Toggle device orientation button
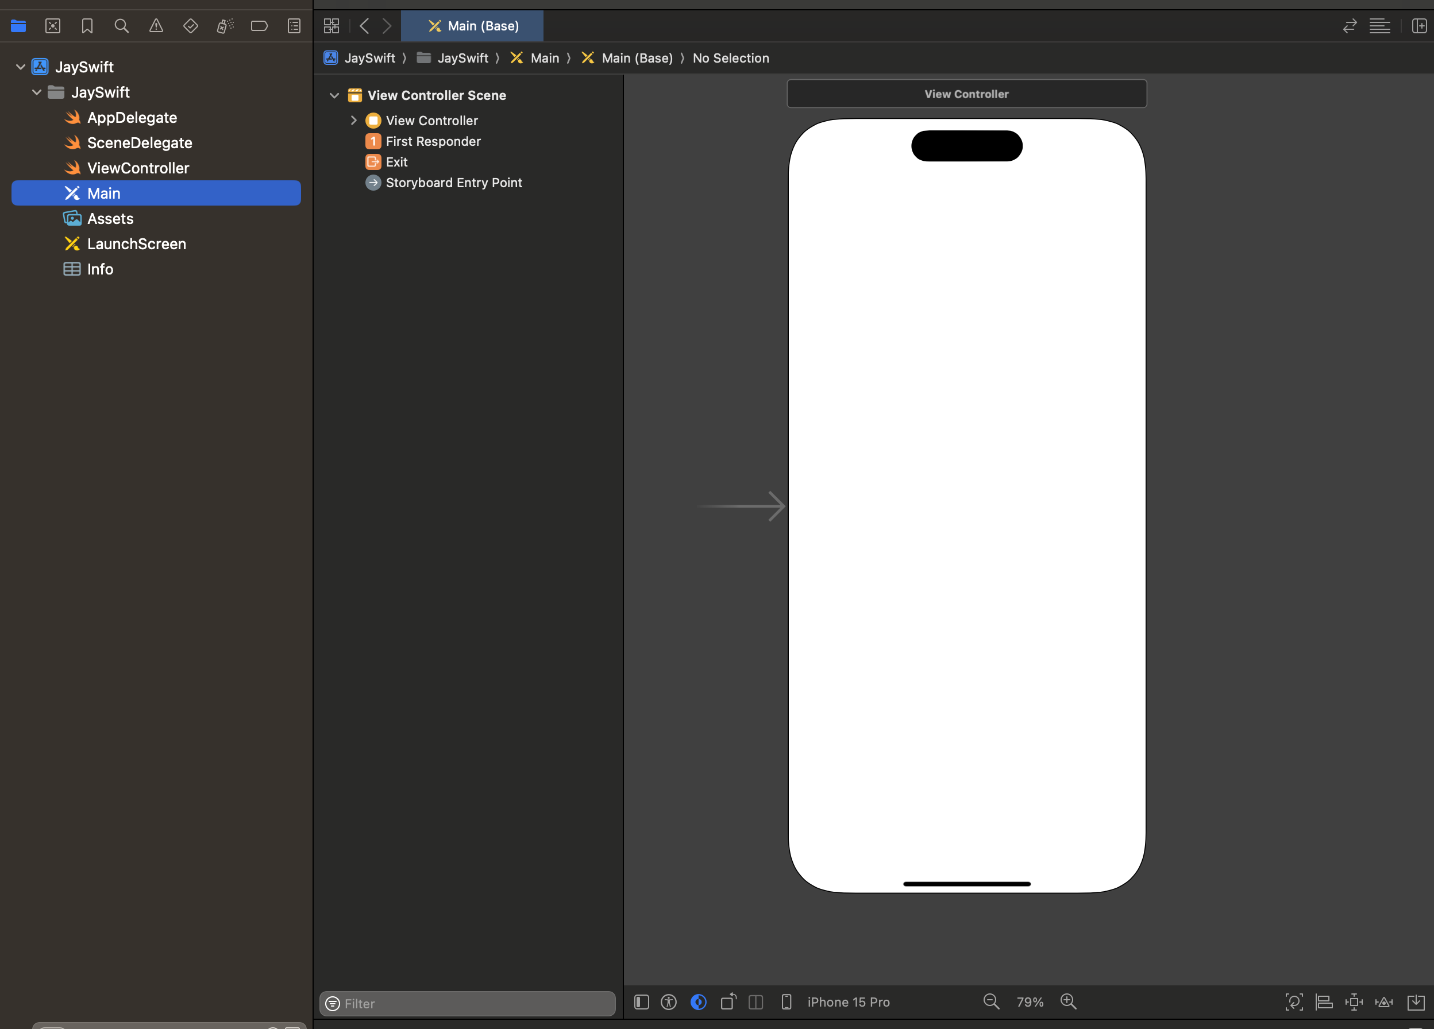 click(728, 1002)
